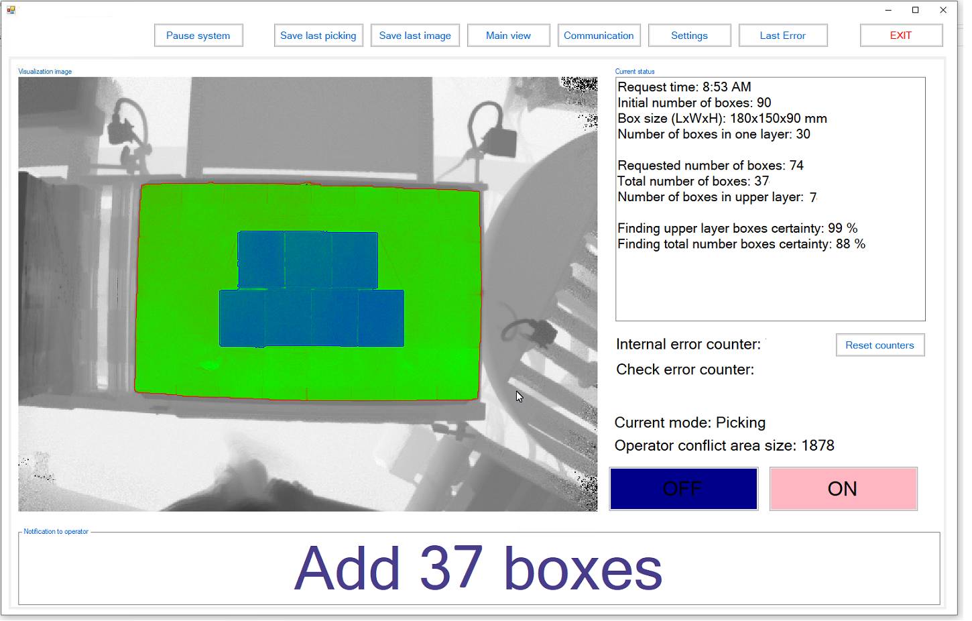Click the 'Visualization image' label
The image size is (972, 621).
pos(45,72)
